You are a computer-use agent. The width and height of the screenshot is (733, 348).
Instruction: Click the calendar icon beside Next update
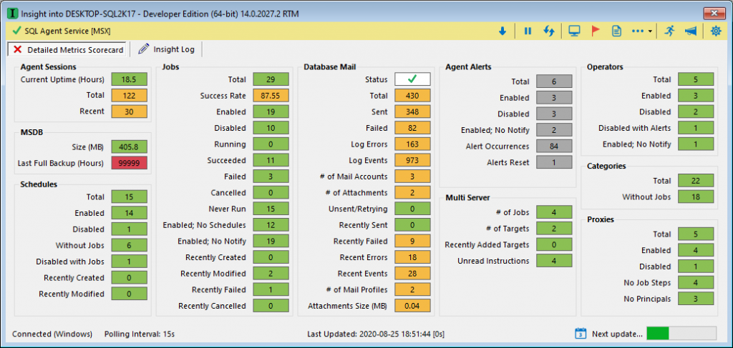(580, 334)
